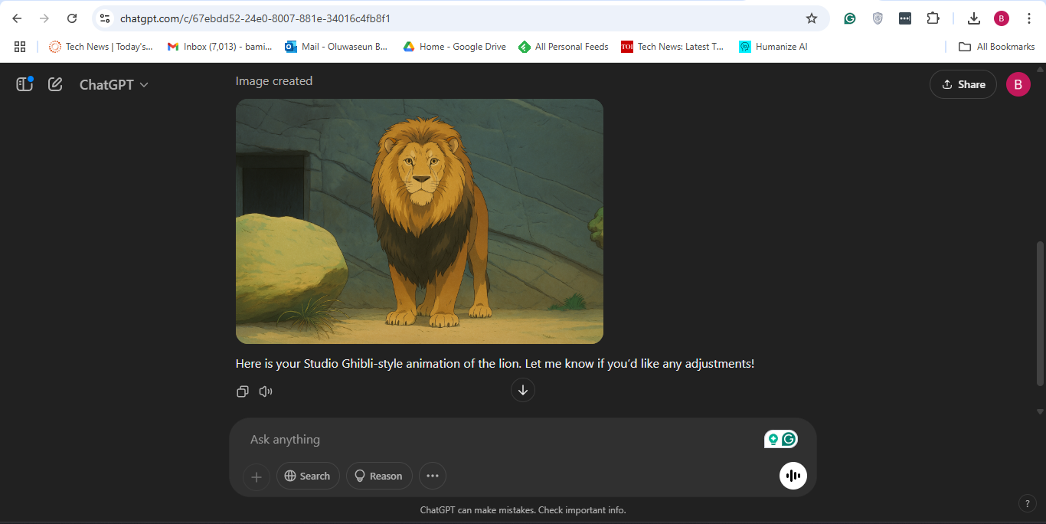Screen dimensions: 1046x524
Task: Open the apps grid in bookmarks bar
Action: coord(20,47)
